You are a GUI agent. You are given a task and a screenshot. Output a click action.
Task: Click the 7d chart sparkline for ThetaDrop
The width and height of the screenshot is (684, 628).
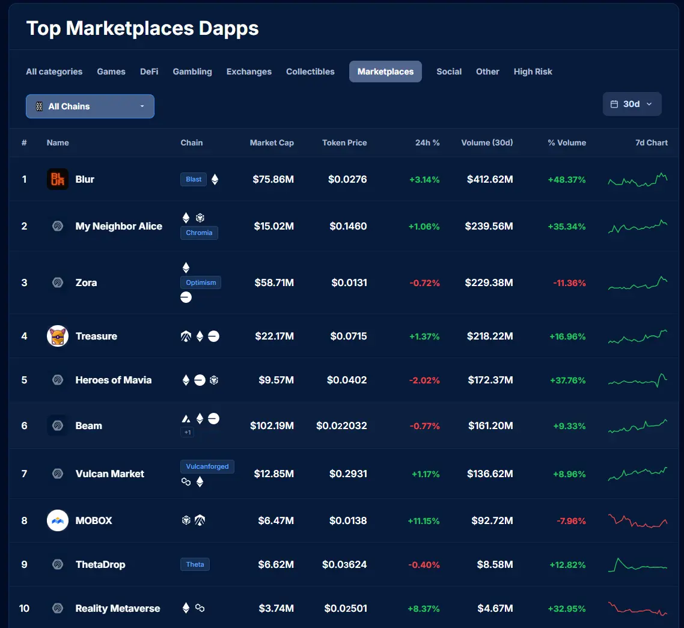pyautogui.click(x=638, y=564)
